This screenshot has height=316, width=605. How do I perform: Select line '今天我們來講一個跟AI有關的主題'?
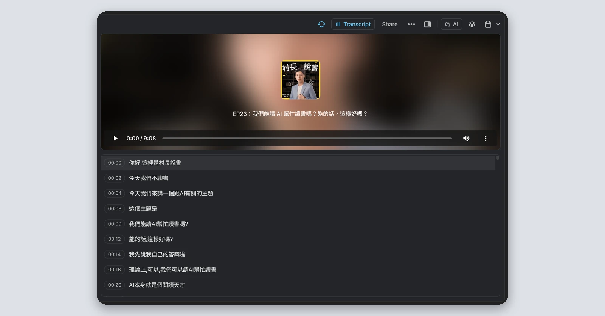[x=171, y=193]
